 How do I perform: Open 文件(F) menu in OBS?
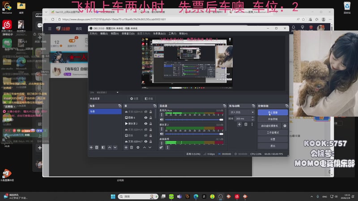point(93,33)
